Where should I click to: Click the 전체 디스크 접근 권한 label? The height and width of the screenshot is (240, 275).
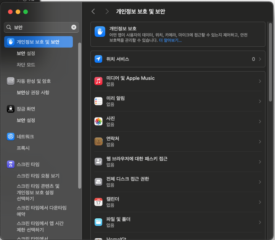click(127, 179)
